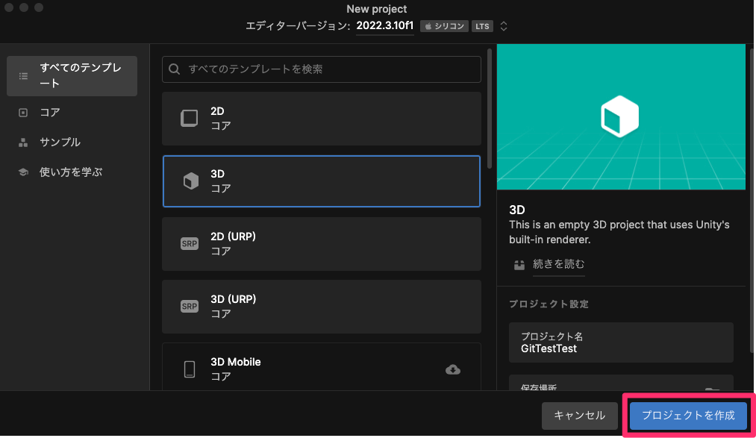Viewport: 756px width, 438px height.
Task: Click the 3D template preview image
Action: click(621, 116)
